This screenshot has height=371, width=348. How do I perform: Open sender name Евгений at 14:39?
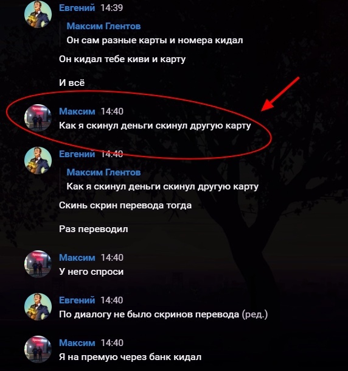pos(77,8)
